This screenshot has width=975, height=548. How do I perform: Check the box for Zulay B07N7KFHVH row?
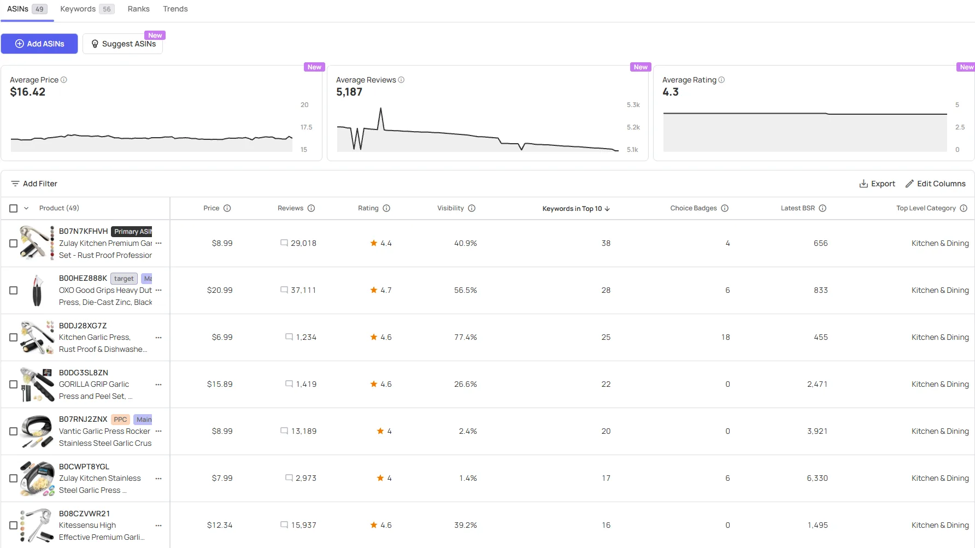[14, 243]
